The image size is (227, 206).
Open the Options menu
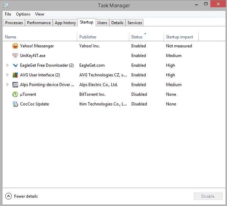pos(23,14)
